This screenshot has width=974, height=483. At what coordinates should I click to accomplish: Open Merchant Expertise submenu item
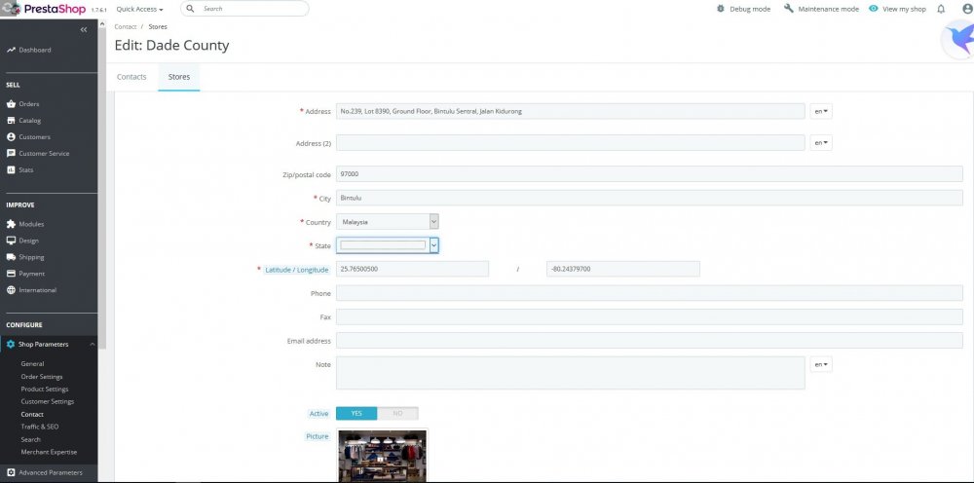pyautogui.click(x=49, y=452)
